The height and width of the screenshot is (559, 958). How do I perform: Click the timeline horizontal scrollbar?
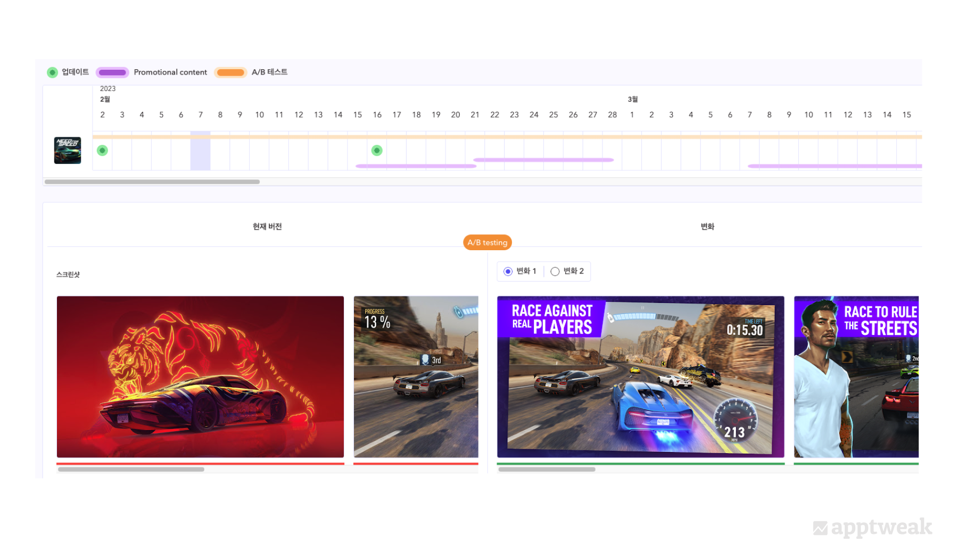pos(152,182)
